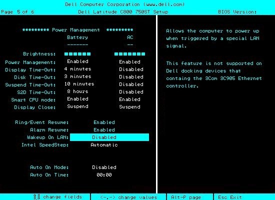Image resolution: width=275 pixels, height=200 pixels.
Task: Select Battery Disk Time-Out 3 minutes value
Action: (77, 76)
